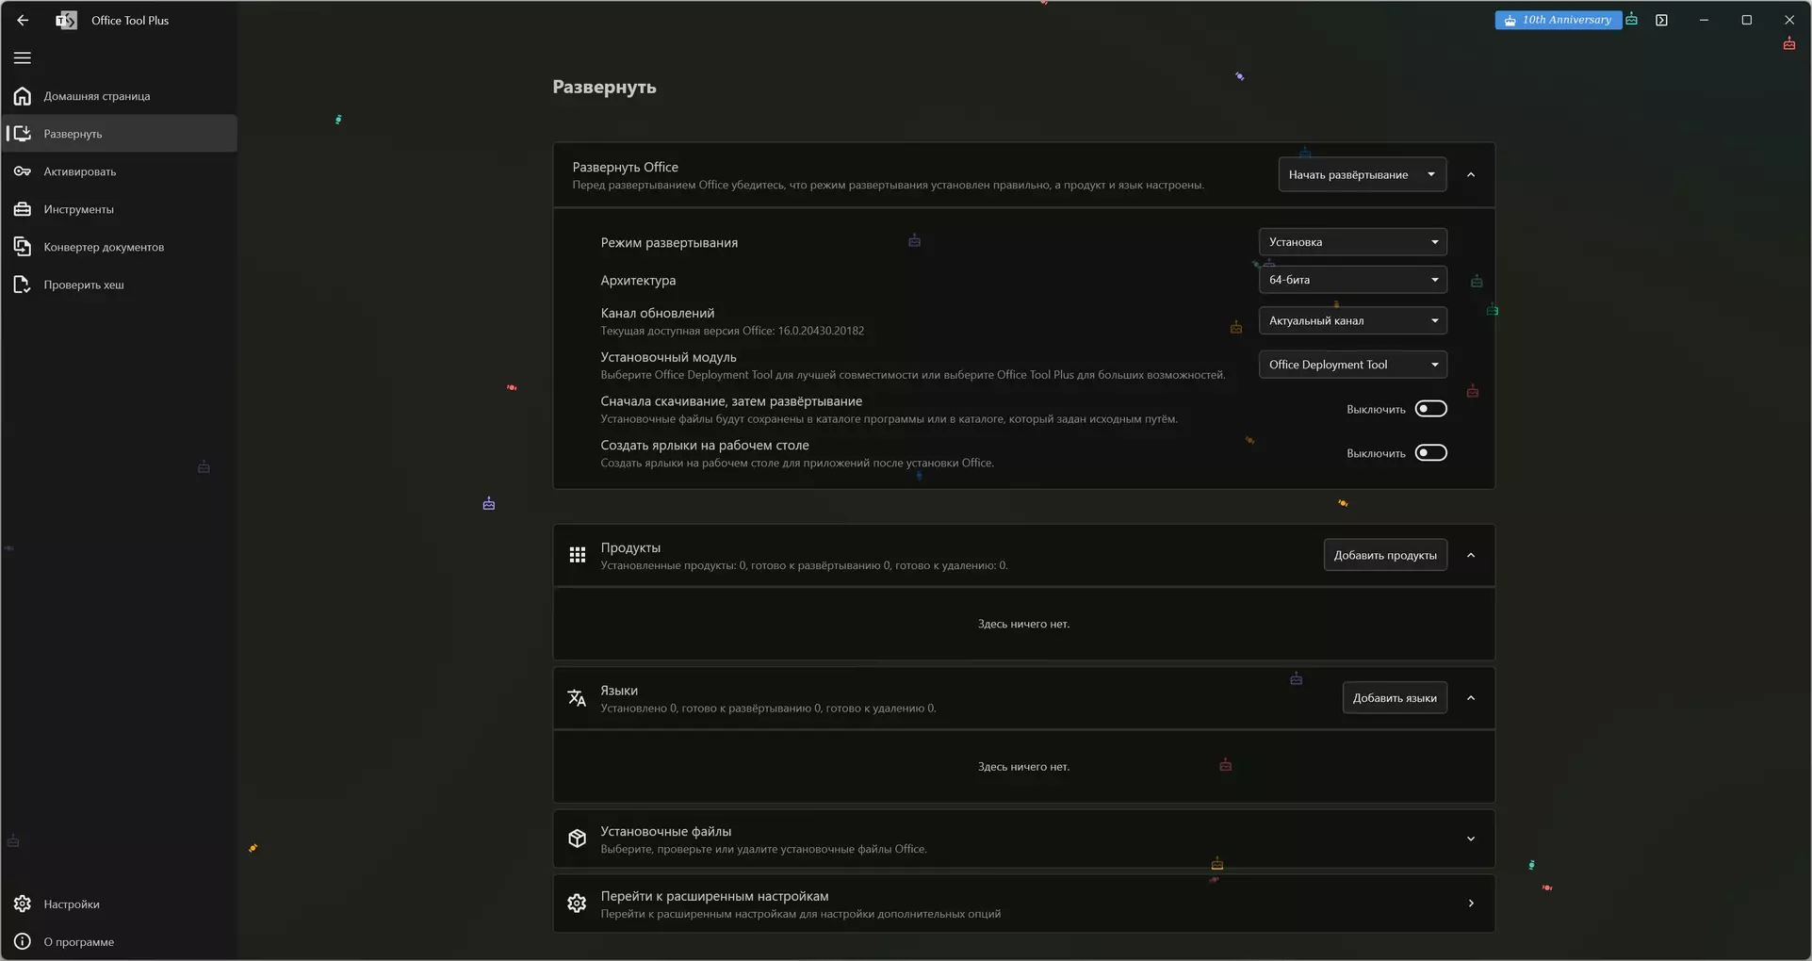Collapse the Языки section
The height and width of the screenshot is (961, 1812).
(x=1471, y=698)
